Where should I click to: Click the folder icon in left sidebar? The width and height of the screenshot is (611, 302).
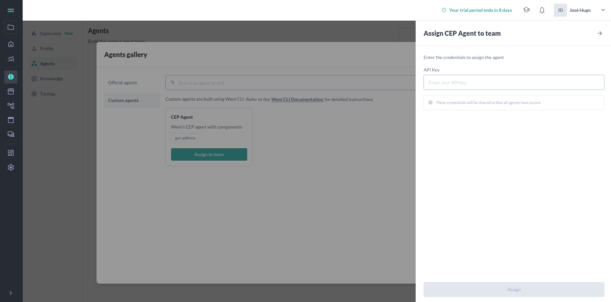pyautogui.click(x=11, y=27)
